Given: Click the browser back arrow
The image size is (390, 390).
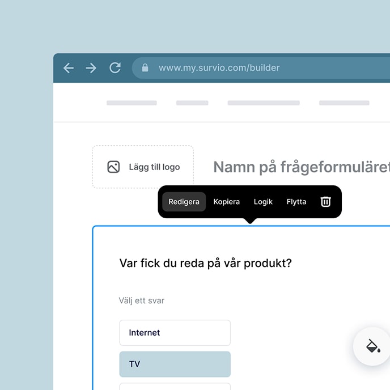Looking at the screenshot, I should [x=69, y=68].
